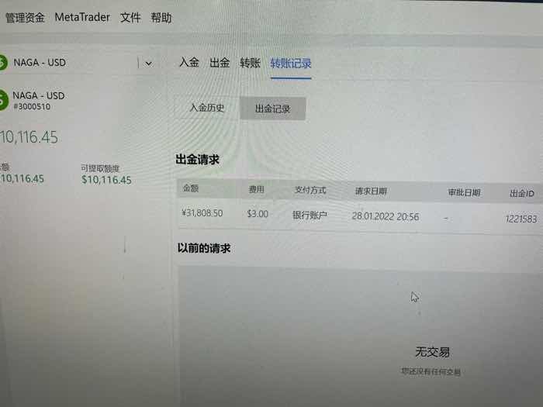Click the 出金ID column header

522,193
